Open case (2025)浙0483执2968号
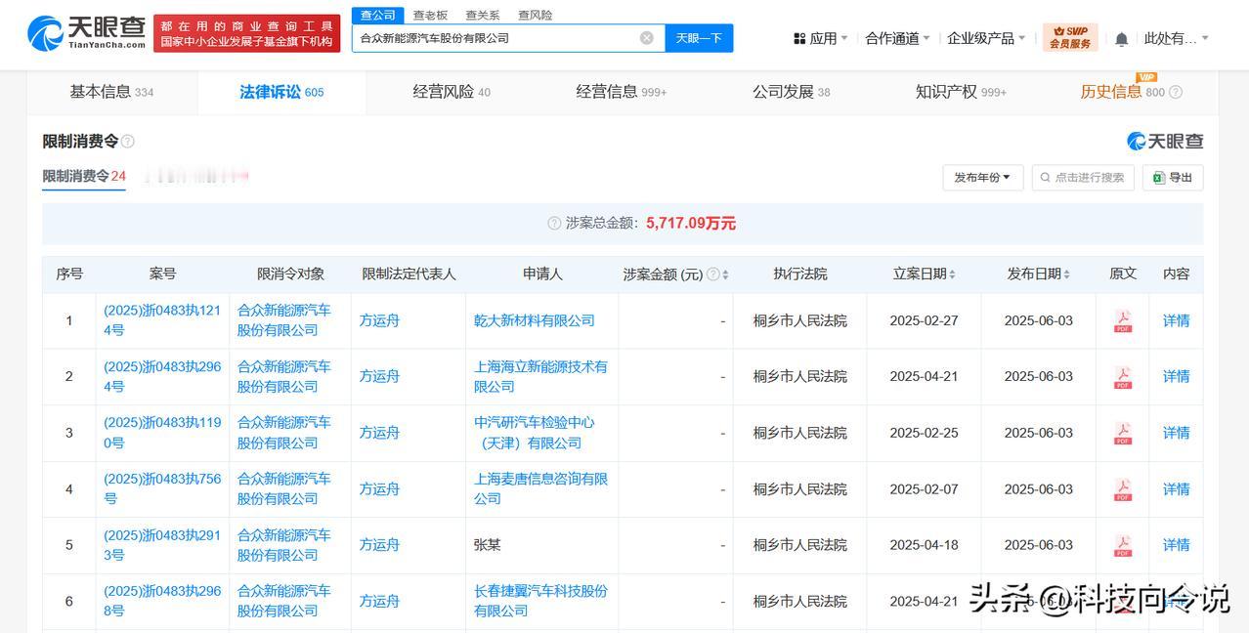 pos(162,602)
